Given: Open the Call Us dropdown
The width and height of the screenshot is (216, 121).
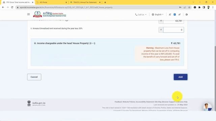Looking at the screenshot, I should (141, 14).
